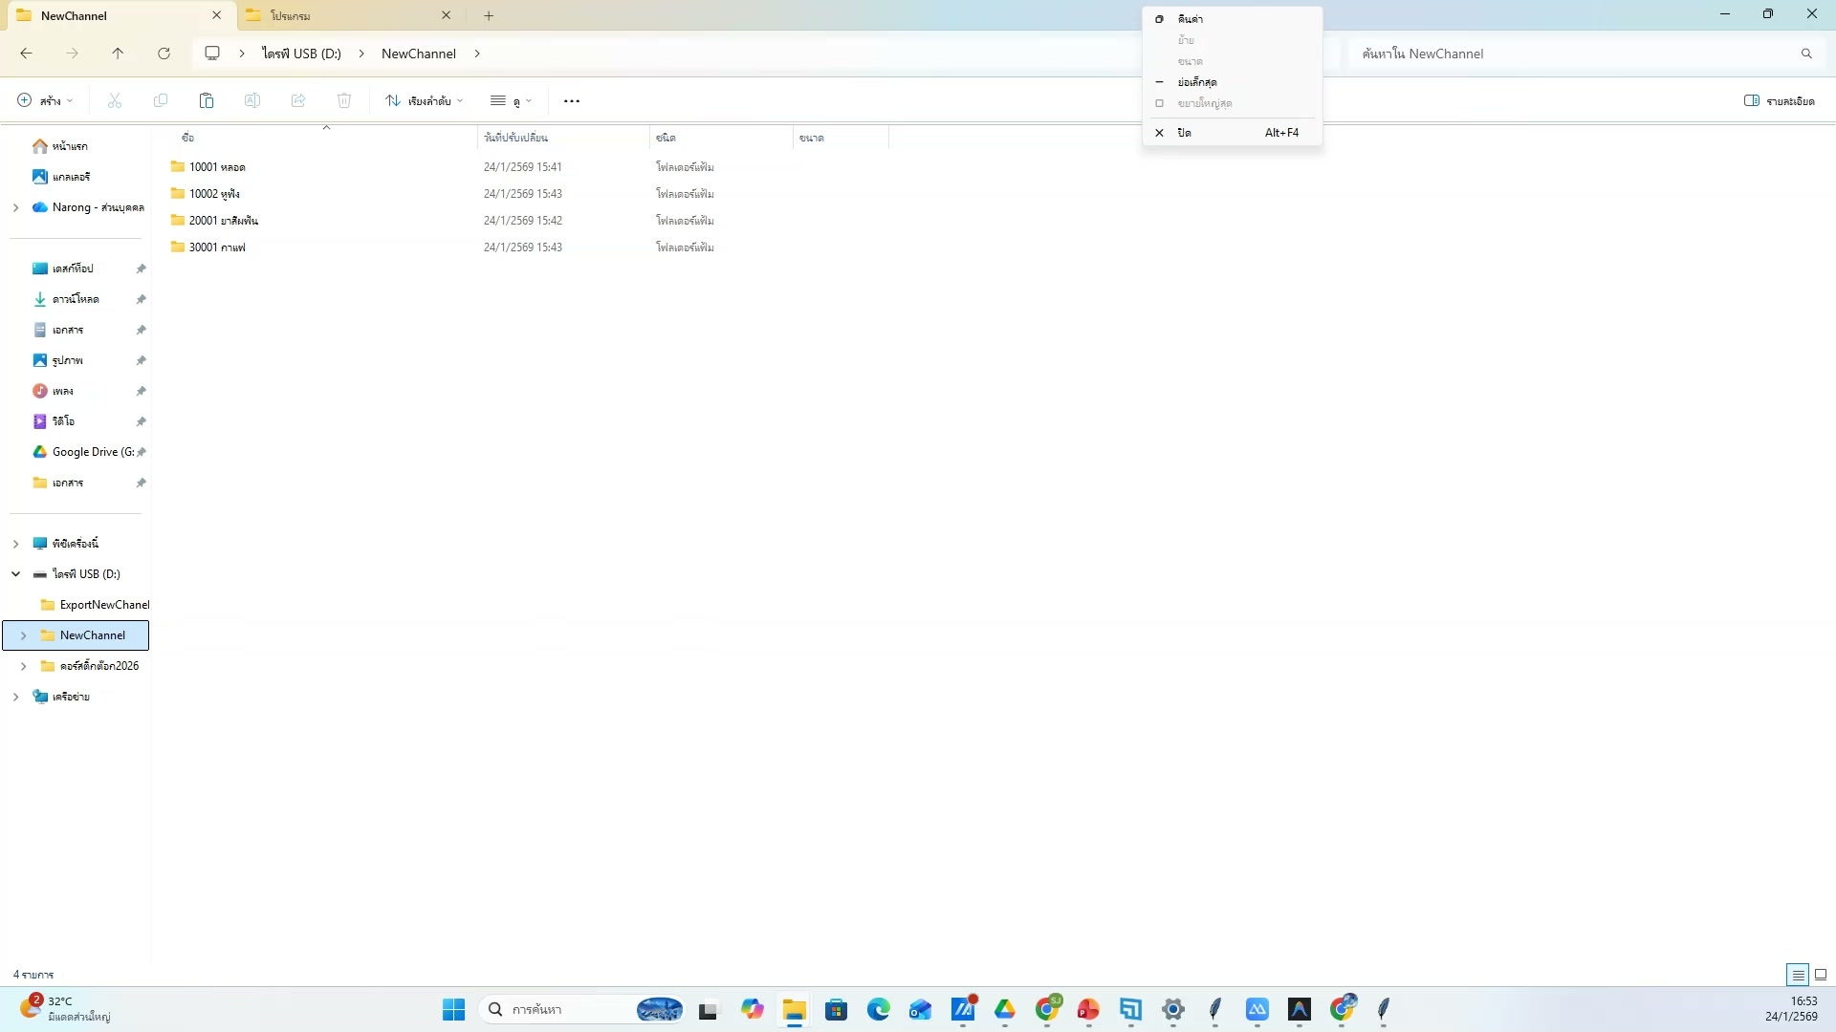Collapse the ไดรฟ์ USB (D:) tree node
1836x1032 pixels.
click(x=15, y=573)
